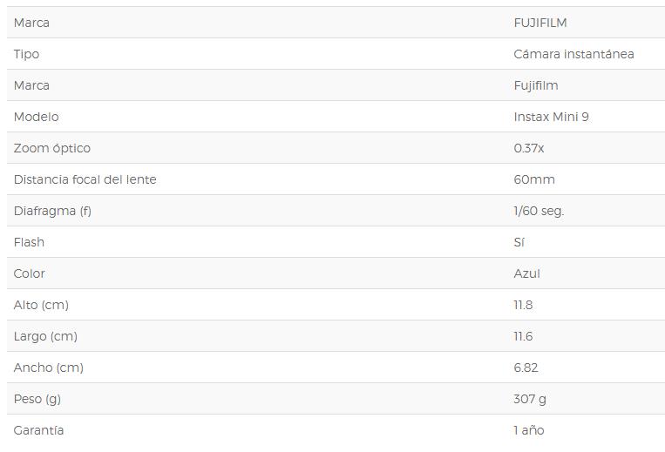Select the 60mm focal distance value
The image size is (665, 452).
[534, 179]
